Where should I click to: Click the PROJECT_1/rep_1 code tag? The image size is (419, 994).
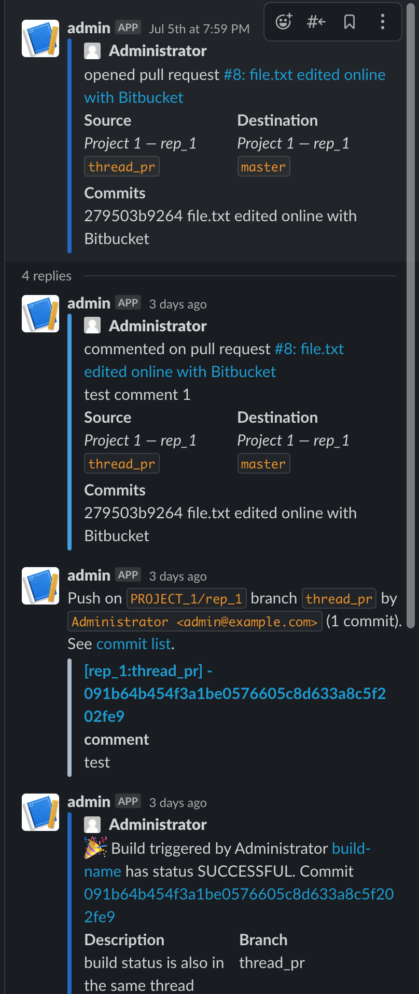pos(186,599)
